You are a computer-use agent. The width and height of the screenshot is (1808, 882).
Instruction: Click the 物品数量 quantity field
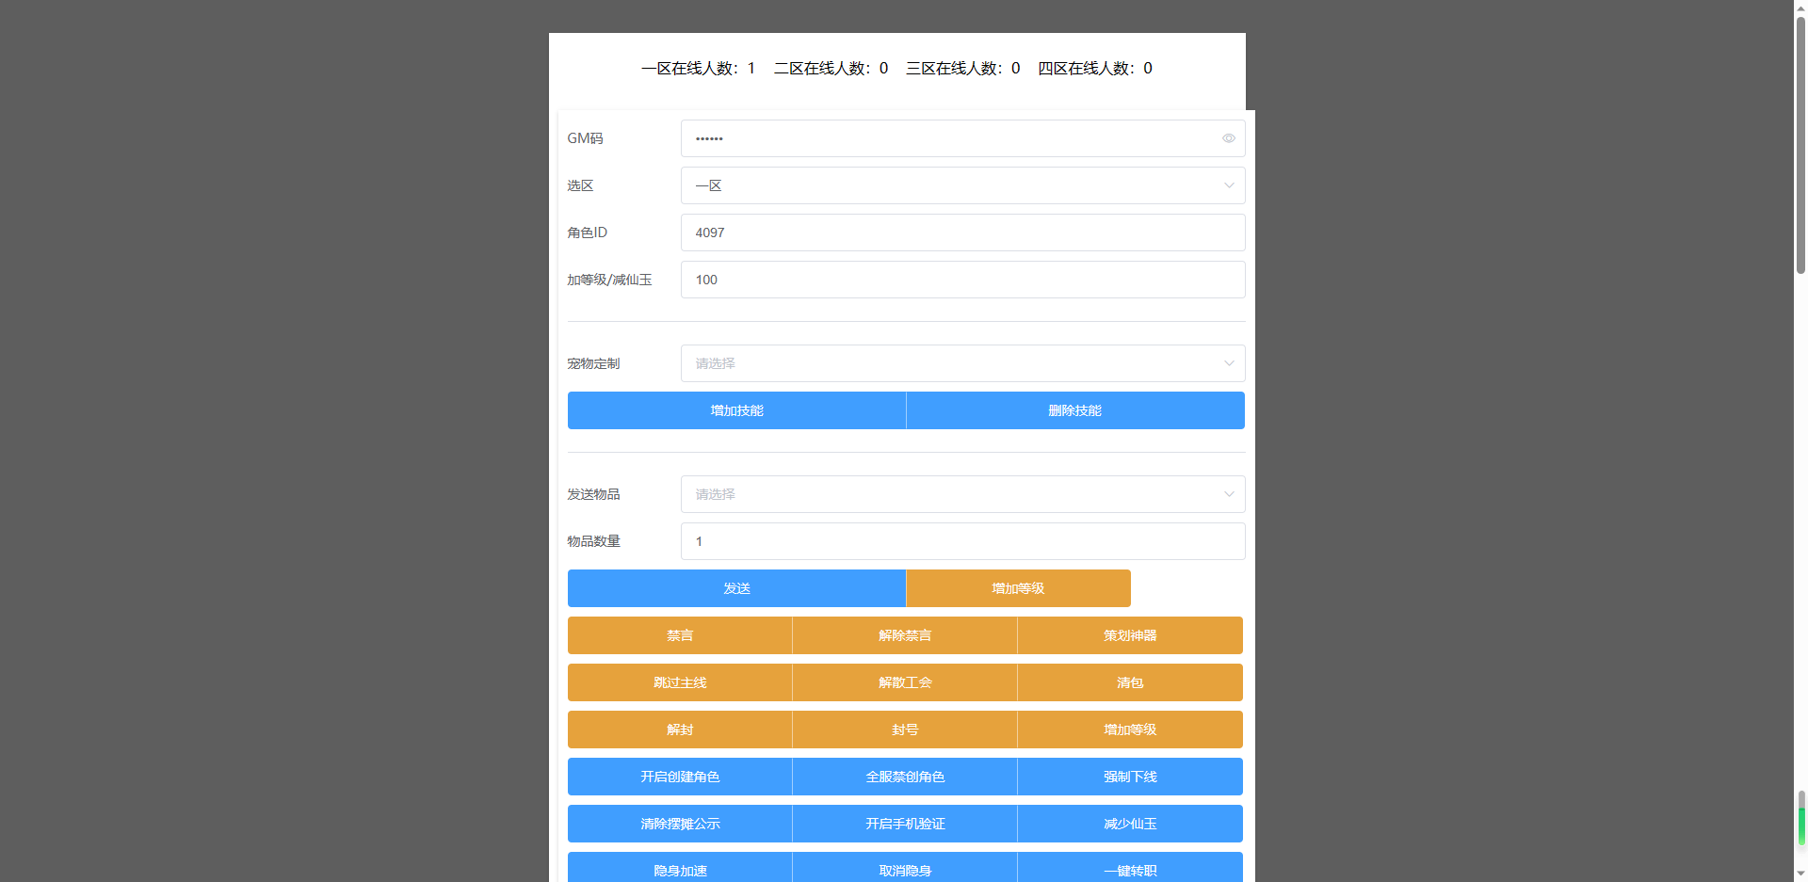tap(962, 541)
